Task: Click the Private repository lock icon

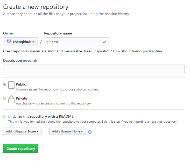Action: (x=11, y=99)
